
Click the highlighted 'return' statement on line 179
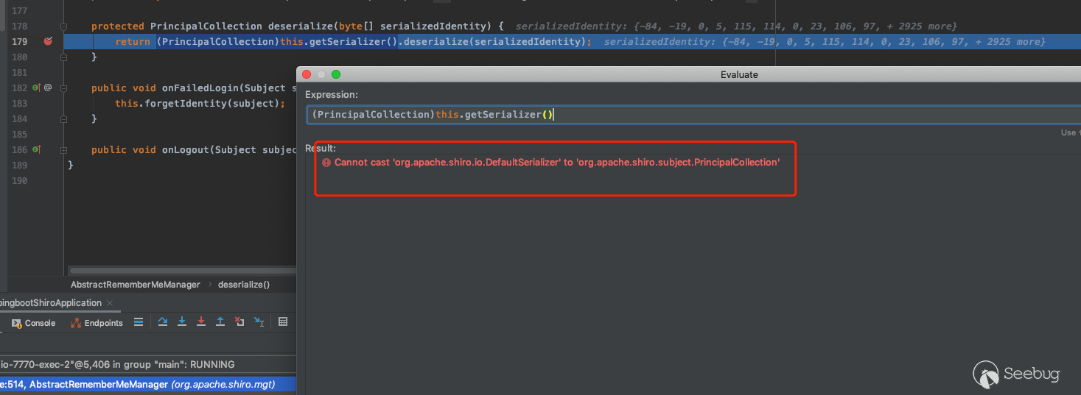pyautogui.click(x=133, y=42)
